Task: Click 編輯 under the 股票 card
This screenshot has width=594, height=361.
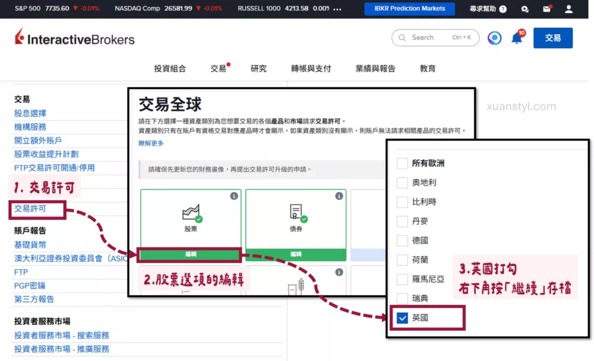Action: point(190,254)
